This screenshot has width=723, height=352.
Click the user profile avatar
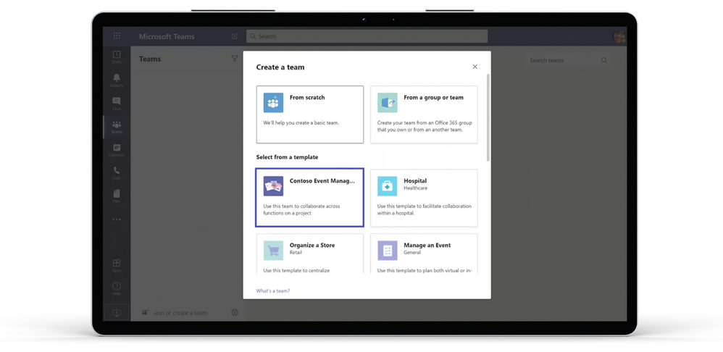619,36
